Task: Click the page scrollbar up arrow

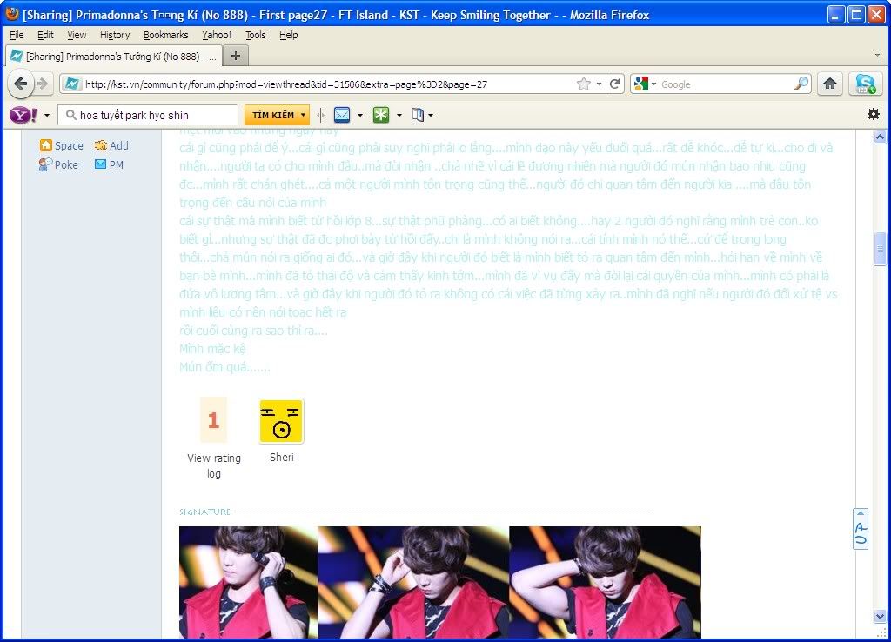Action: click(x=880, y=137)
